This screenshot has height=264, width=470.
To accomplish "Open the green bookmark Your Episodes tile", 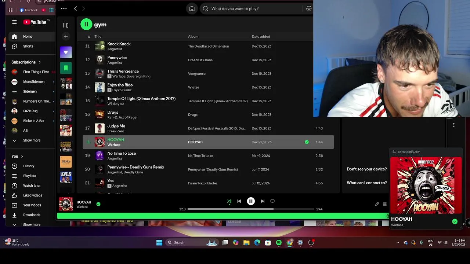I will [66, 68].
